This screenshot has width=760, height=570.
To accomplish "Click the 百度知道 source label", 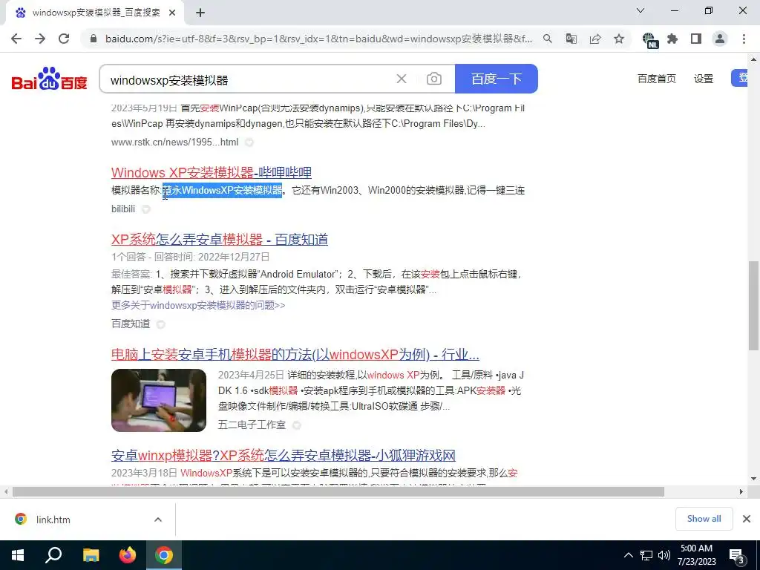I will click(131, 324).
